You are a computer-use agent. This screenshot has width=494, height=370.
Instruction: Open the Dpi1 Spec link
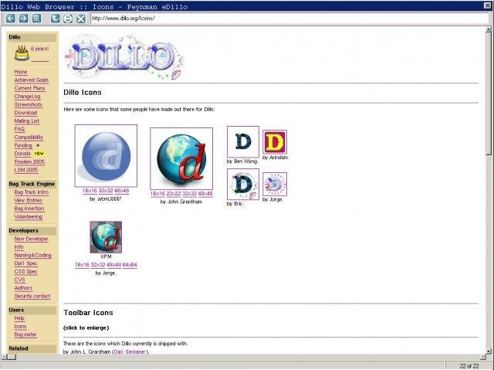pos(25,263)
